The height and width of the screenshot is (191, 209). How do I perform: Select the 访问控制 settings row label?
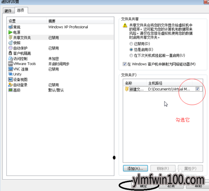[20, 58]
